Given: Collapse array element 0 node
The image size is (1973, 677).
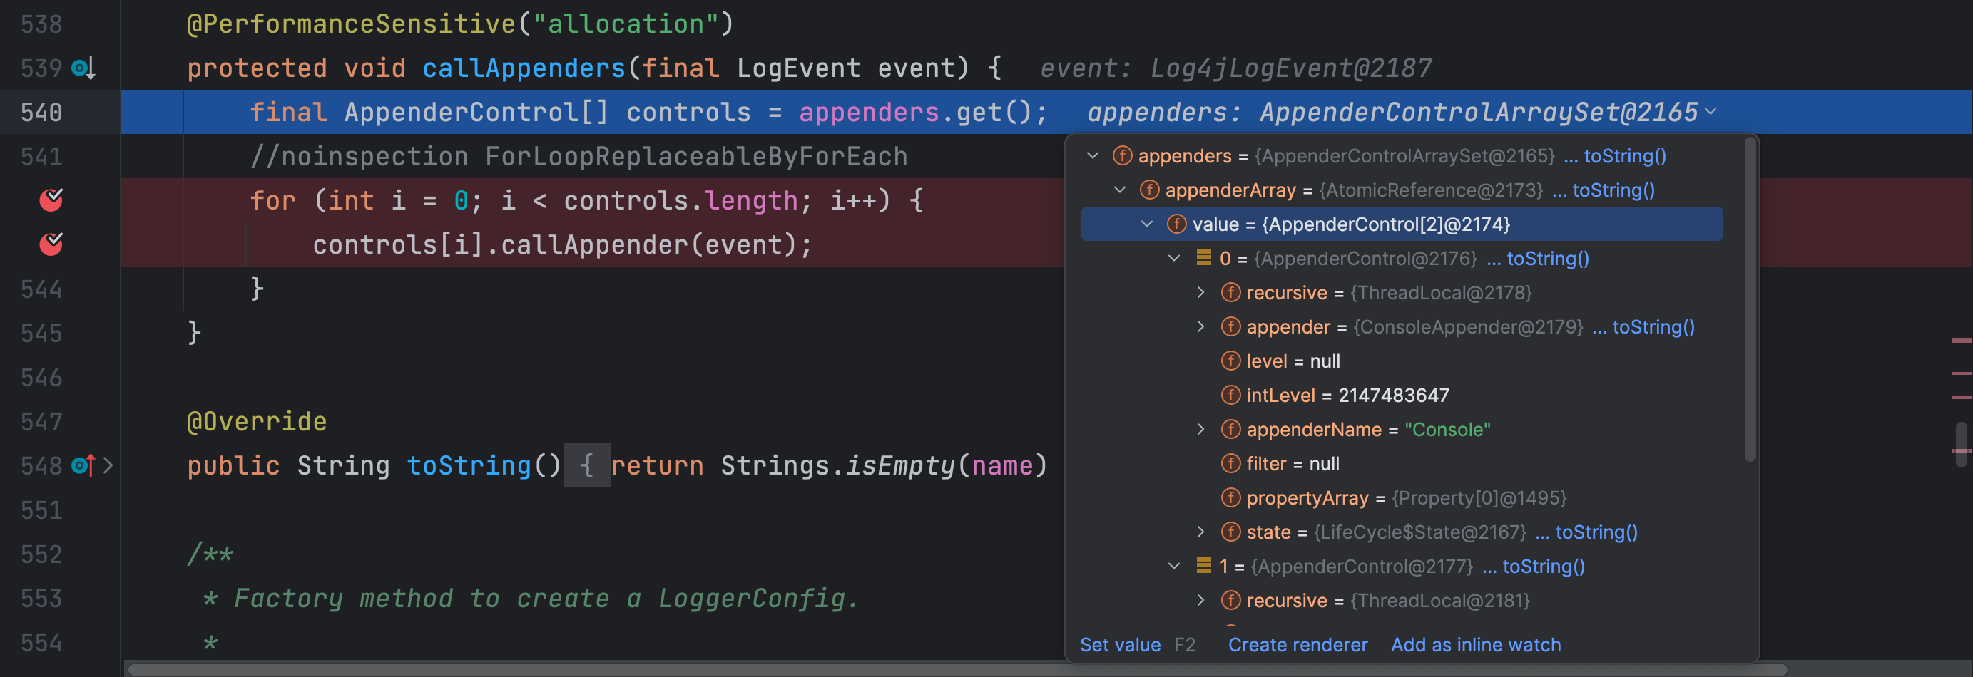Looking at the screenshot, I should [1174, 259].
